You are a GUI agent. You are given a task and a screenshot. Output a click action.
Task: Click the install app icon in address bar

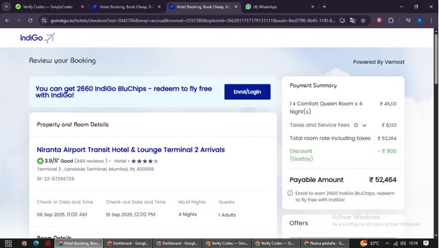click(x=342, y=21)
